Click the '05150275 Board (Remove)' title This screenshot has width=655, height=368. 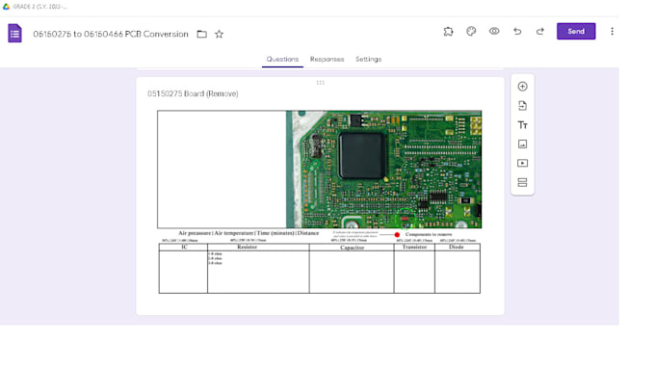[x=193, y=93]
